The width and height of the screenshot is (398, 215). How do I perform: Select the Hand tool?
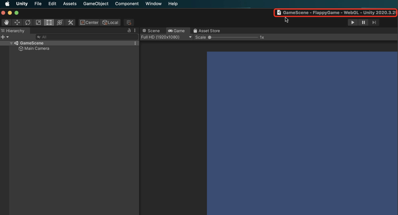point(6,23)
